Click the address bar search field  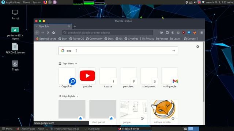point(107,32)
